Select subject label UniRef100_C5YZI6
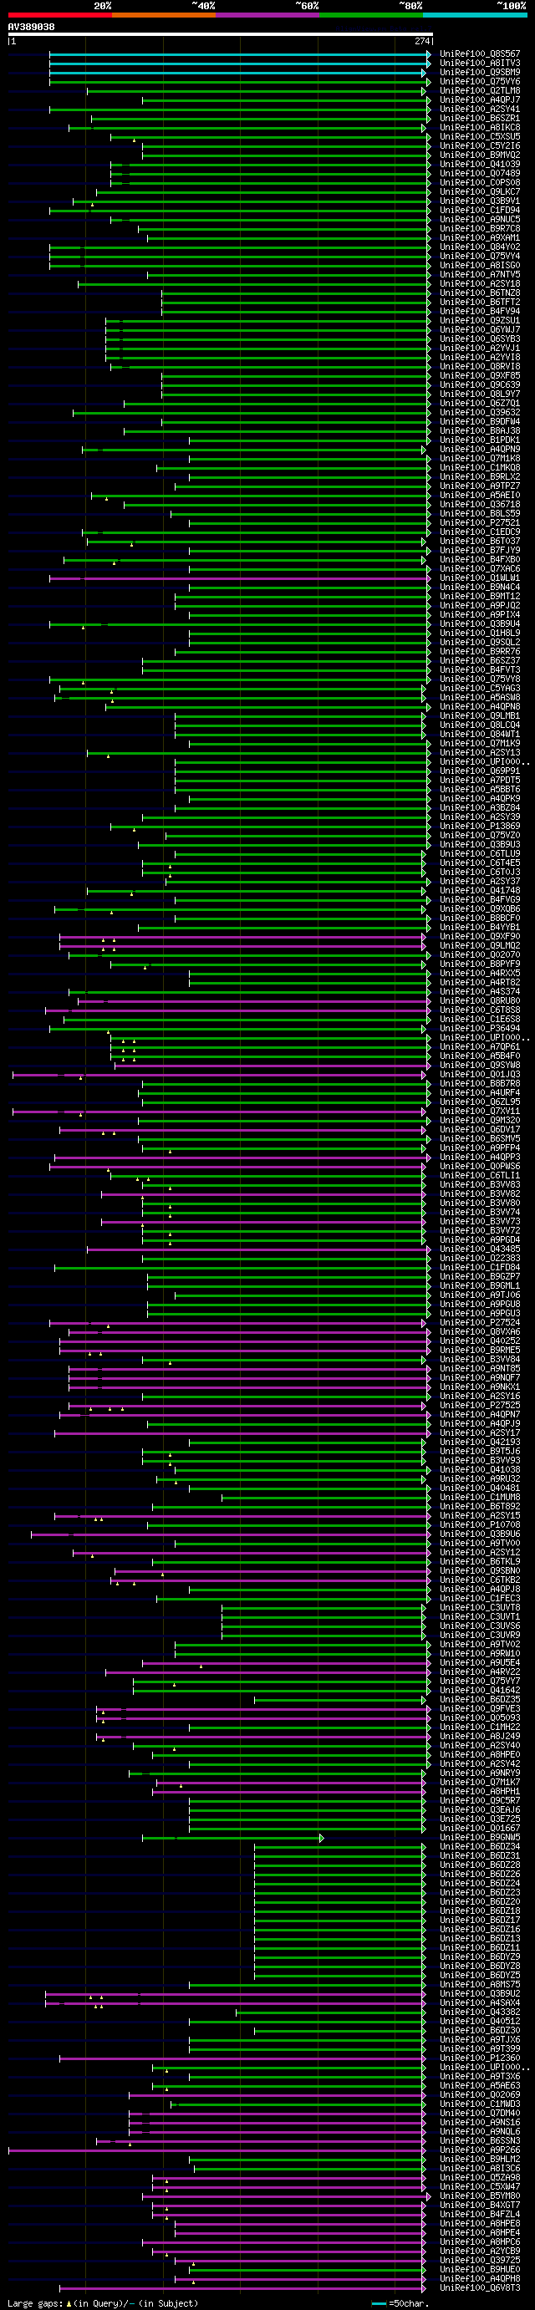The width and height of the screenshot is (535, 2310). (x=480, y=146)
